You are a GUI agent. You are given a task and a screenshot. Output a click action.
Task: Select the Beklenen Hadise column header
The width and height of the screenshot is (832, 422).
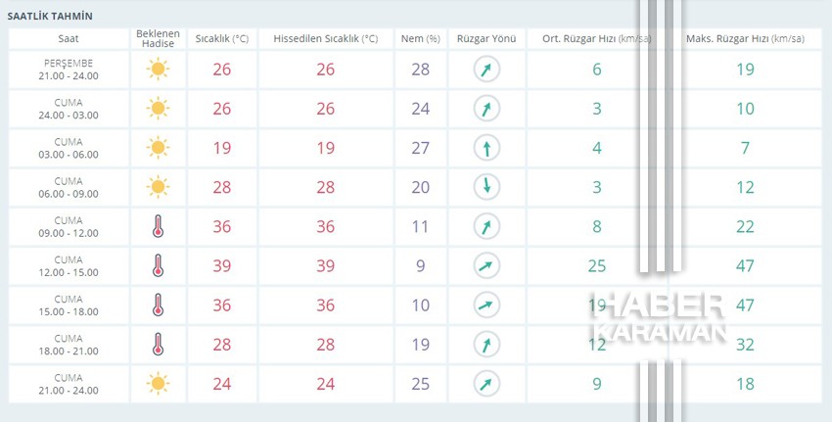[159, 39]
